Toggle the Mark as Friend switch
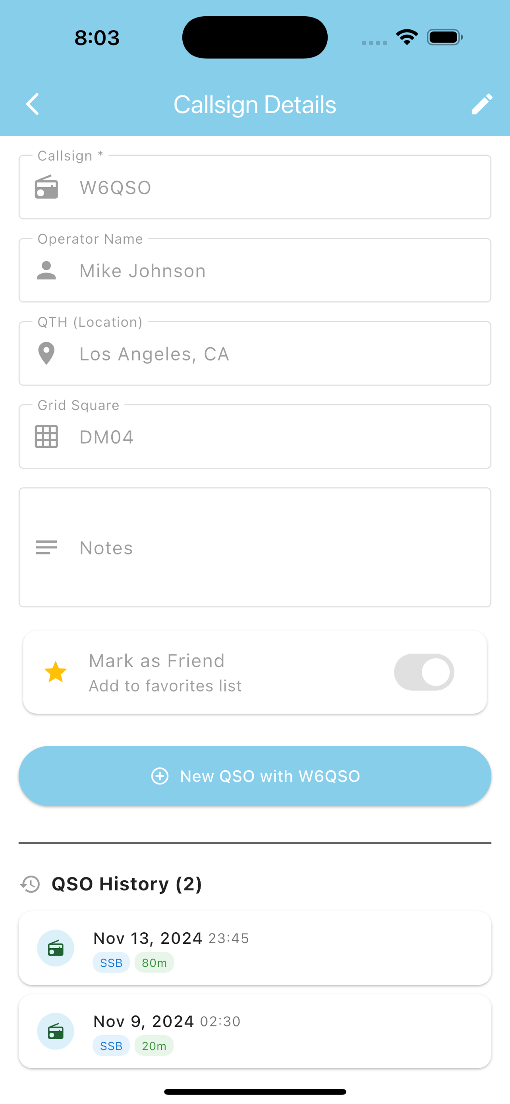The width and height of the screenshot is (510, 1104). pos(423,672)
